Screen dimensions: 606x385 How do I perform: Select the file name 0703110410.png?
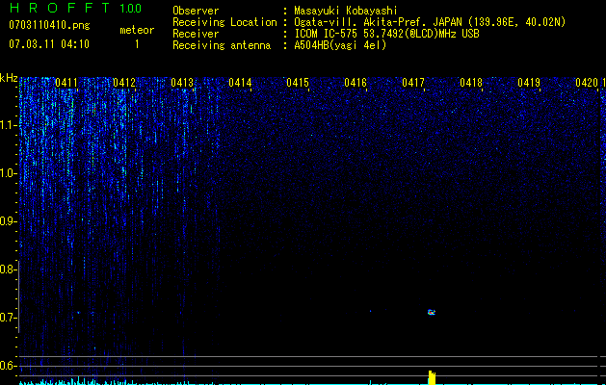tap(49, 25)
